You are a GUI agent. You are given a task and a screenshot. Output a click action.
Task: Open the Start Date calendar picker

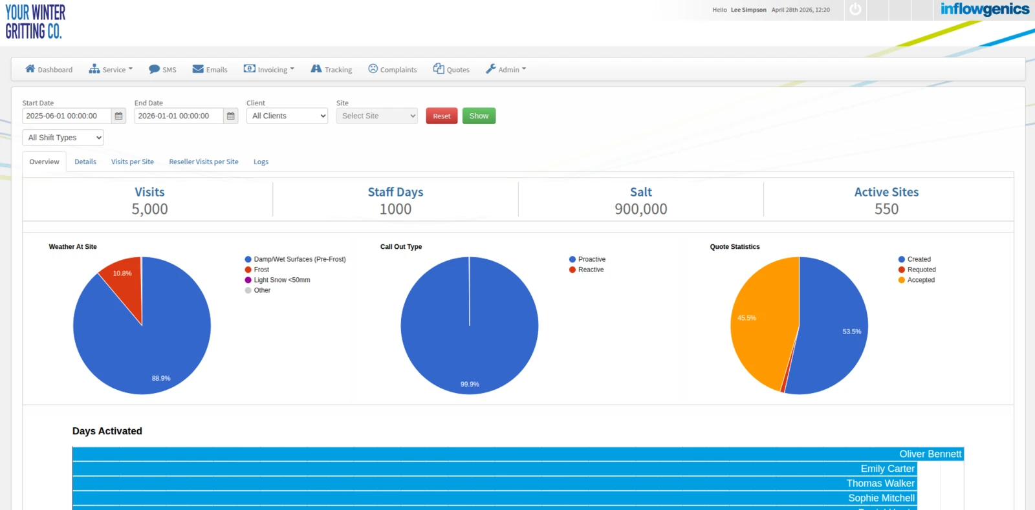pos(118,116)
